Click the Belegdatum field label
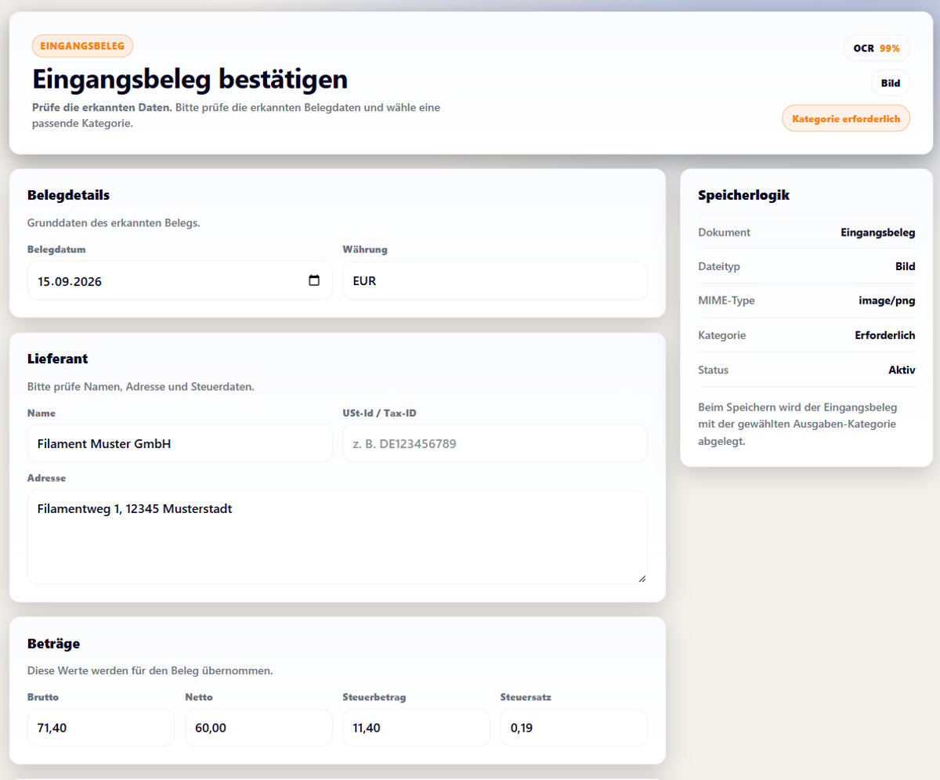 (x=56, y=250)
